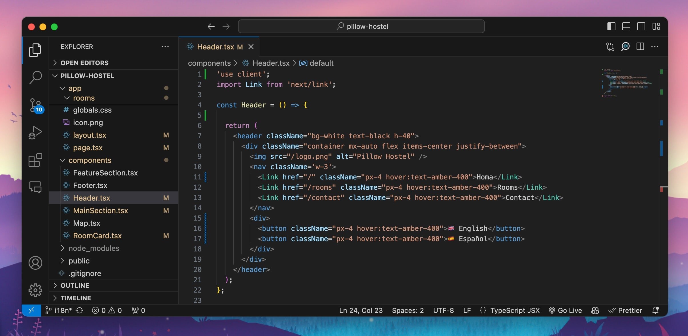Click the chat icon in editor toolbar
Screen dimensions: 688x336
pos(625,47)
